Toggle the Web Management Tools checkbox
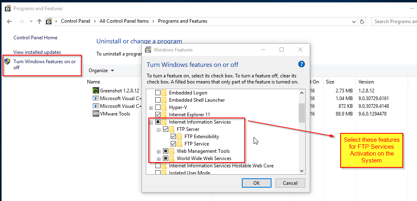Viewport: 417px width, 201px height. pyautogui.click(x=165, y=151)
